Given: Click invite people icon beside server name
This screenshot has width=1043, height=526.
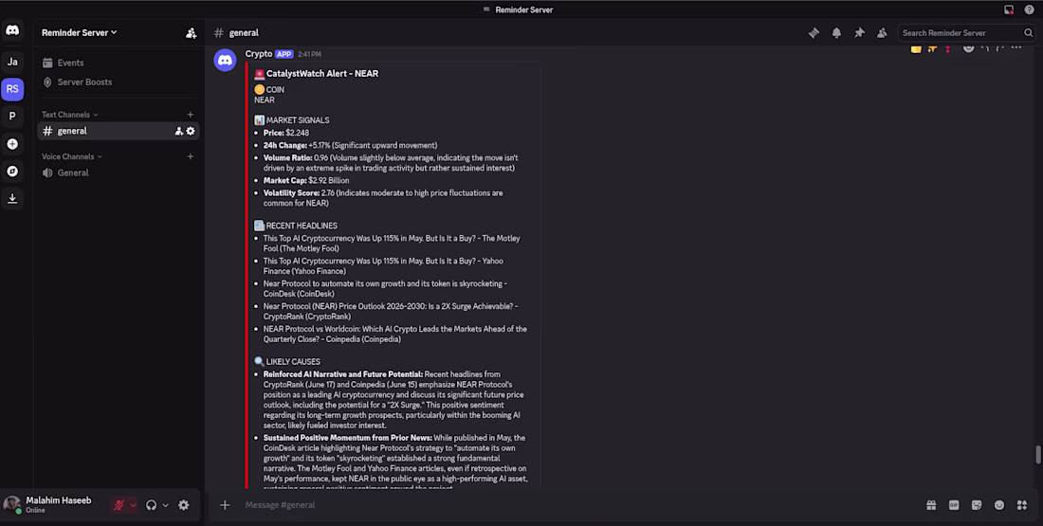Looking at the screenshot, I should (x=191, y=32).
